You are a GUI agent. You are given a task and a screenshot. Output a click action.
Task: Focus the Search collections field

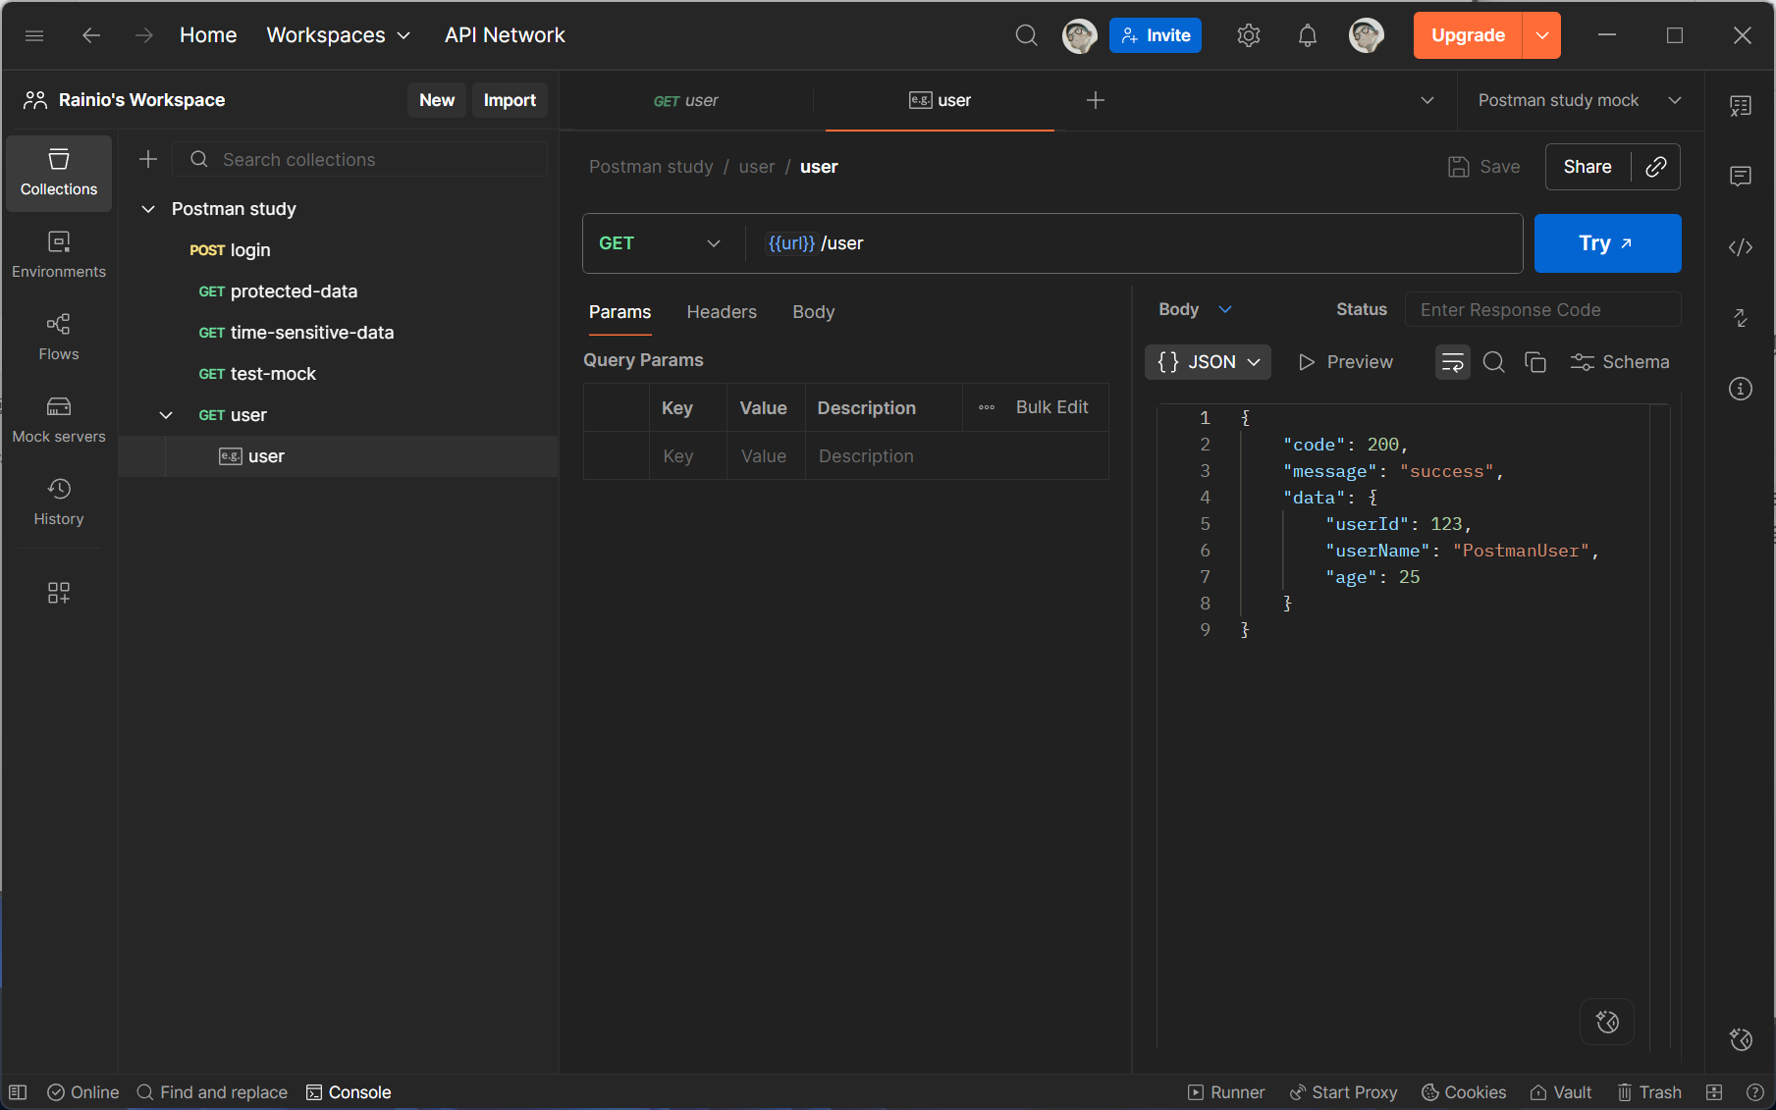tap(360, 159)
